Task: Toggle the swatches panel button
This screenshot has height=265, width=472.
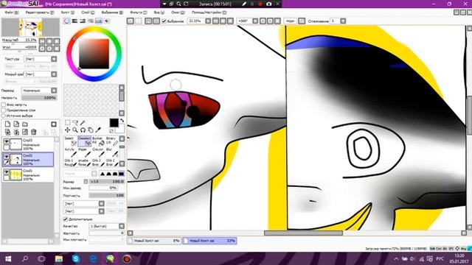Action: 98,21
